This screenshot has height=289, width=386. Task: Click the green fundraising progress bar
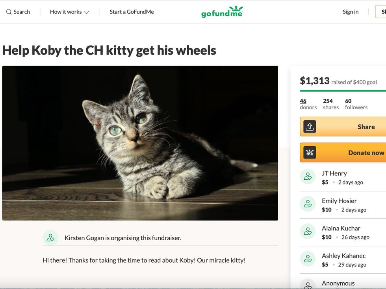(x=343, y=91)
